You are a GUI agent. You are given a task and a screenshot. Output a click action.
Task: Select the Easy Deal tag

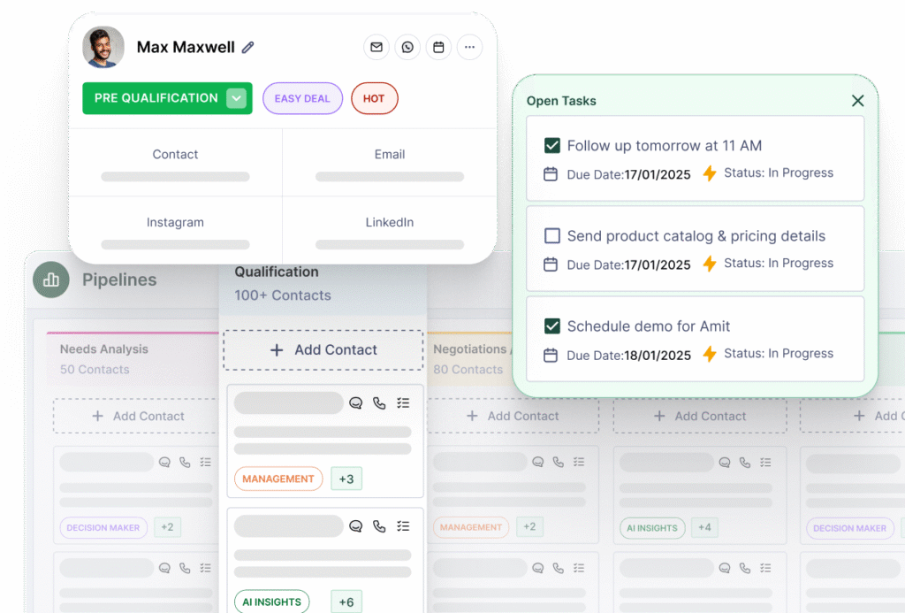point(302,98)
